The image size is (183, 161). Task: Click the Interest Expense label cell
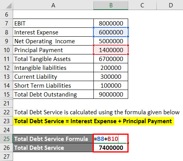(53, 32)
